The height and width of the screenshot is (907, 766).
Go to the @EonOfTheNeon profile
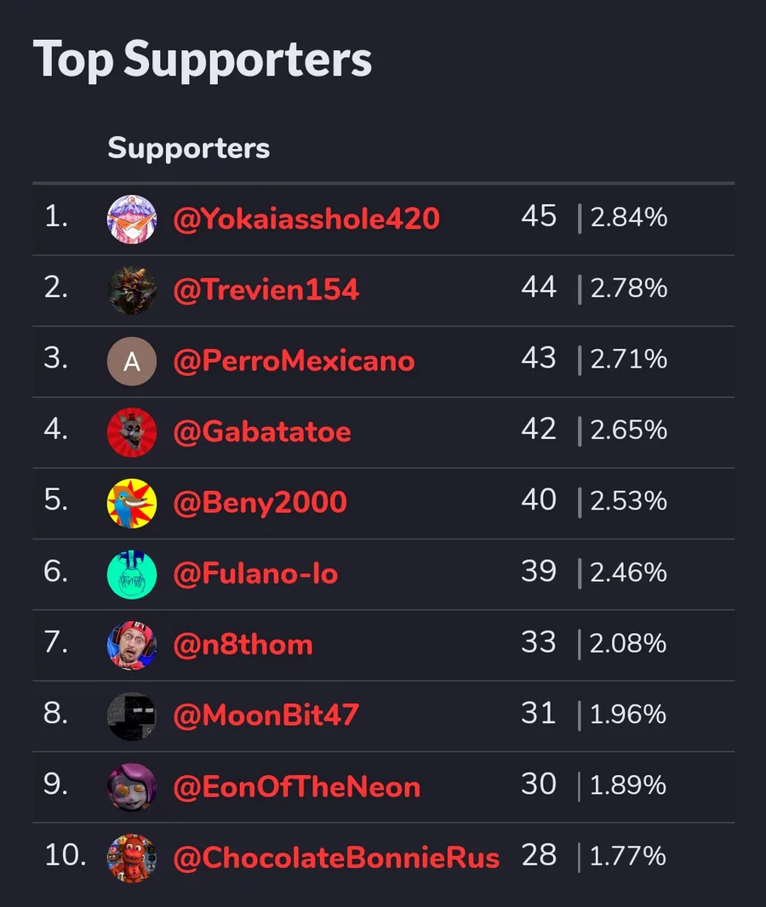pyautogui.click(x=296, y=787)
